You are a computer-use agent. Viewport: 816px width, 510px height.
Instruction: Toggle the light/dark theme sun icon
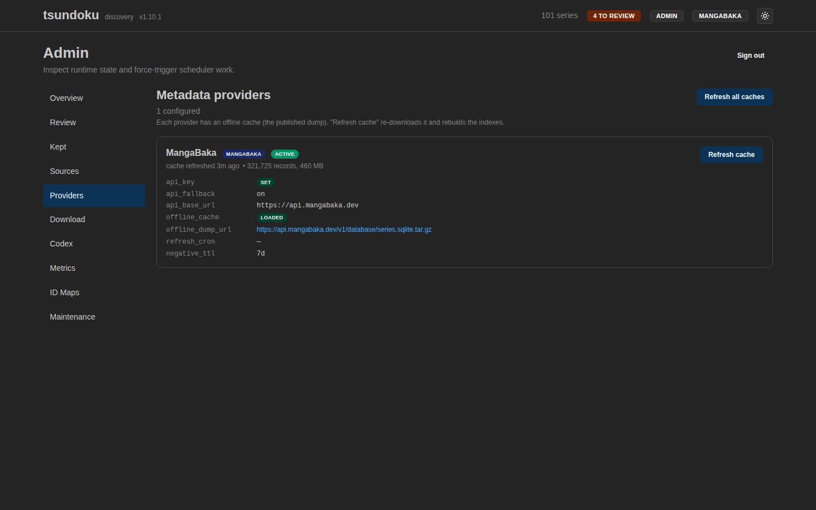click(x=764, y=16)
